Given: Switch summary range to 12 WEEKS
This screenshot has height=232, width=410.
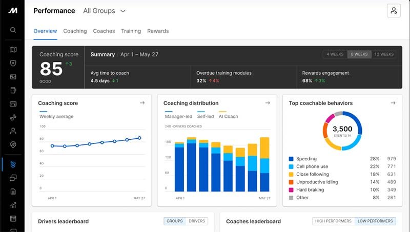Looking at the screenshot, I should (383, 54).
